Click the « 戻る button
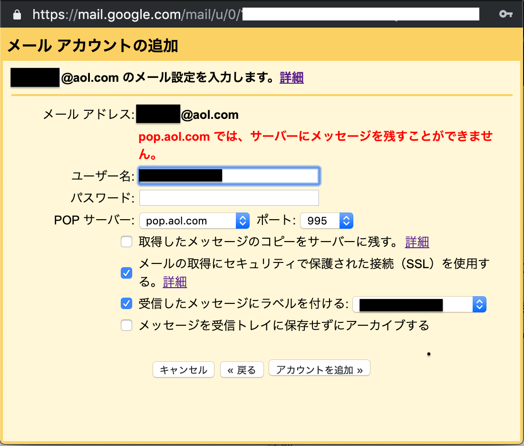 click(242, 370)
